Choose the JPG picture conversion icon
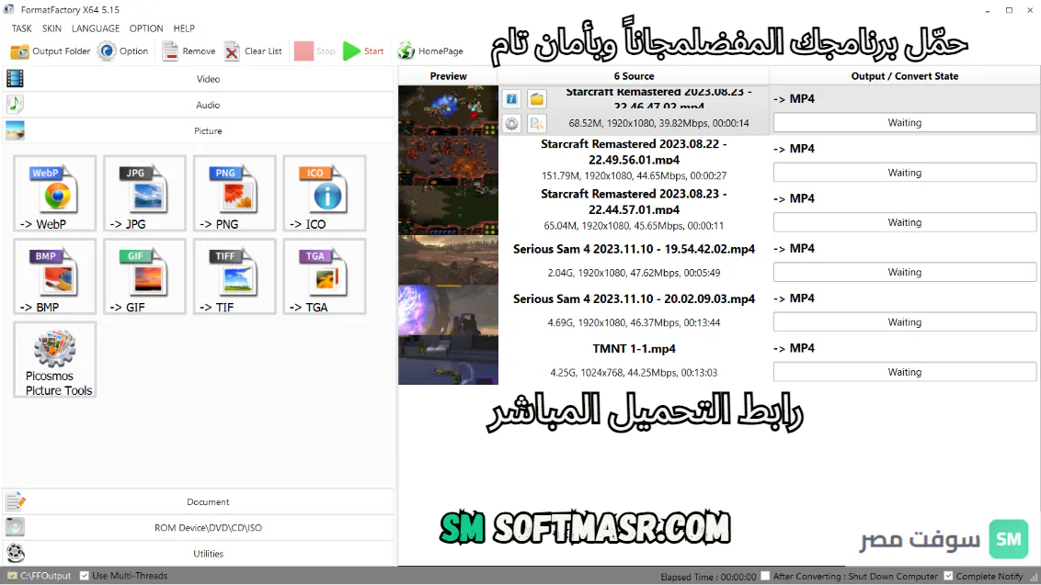The height and width of the screenshot is (585, 1041). [144, 193]
